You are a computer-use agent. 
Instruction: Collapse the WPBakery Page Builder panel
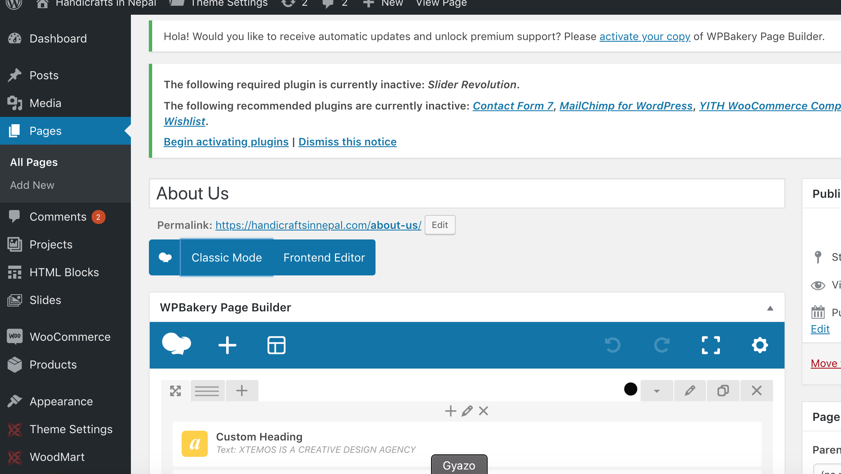[x=770, y=308]
